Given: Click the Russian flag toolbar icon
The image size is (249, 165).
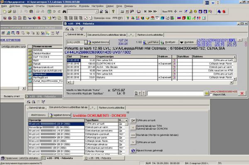Looking at the screenshot, I should (x=179, y=18).
